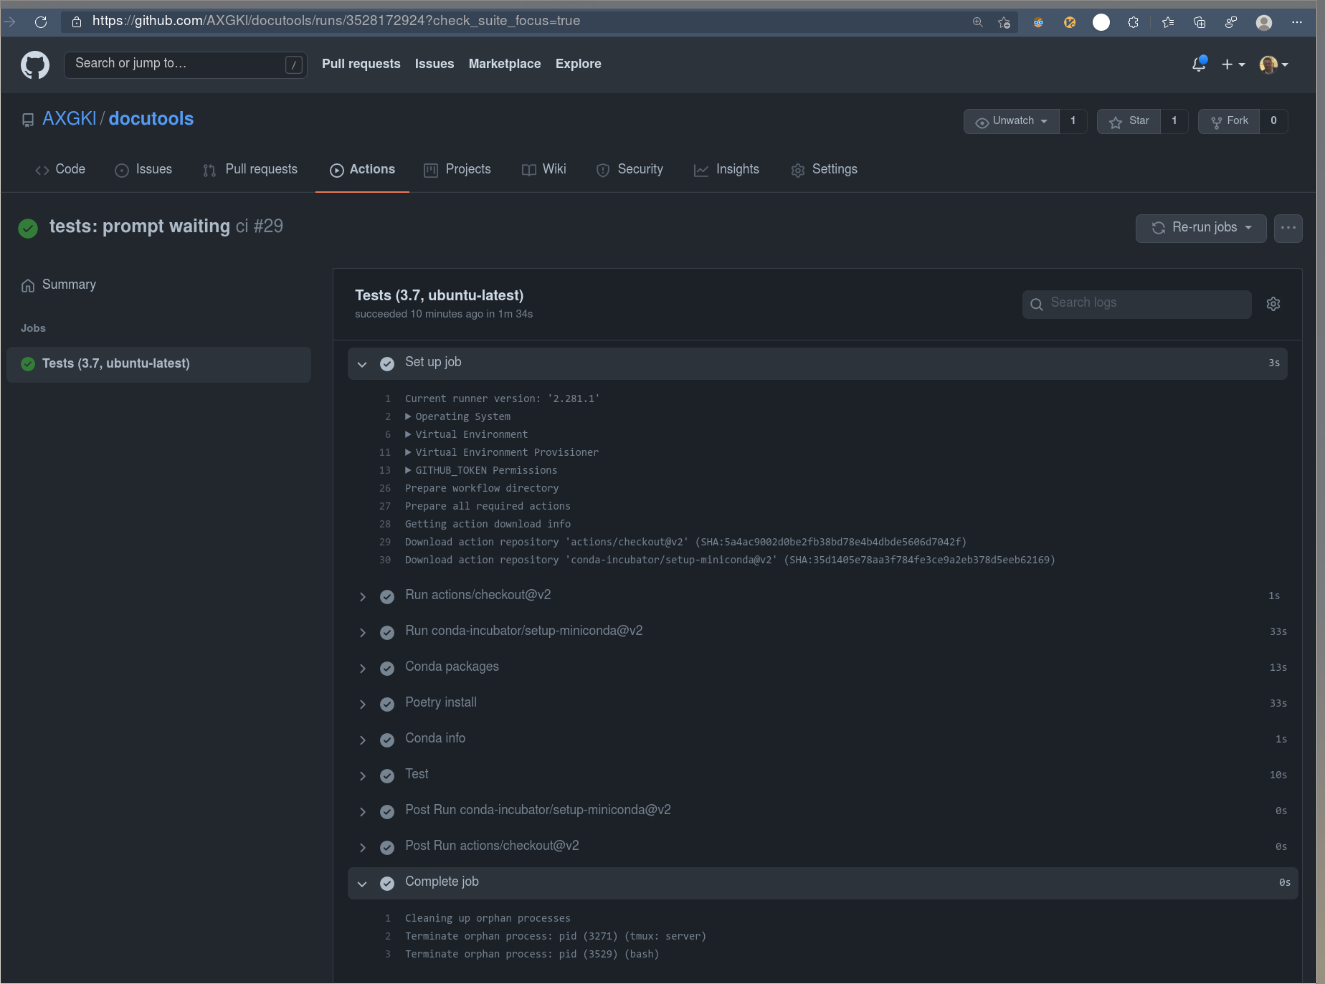Click the browser address bar URL
Image resolution: width=1325 pixels, height=984 pixels.
point(336,22)
